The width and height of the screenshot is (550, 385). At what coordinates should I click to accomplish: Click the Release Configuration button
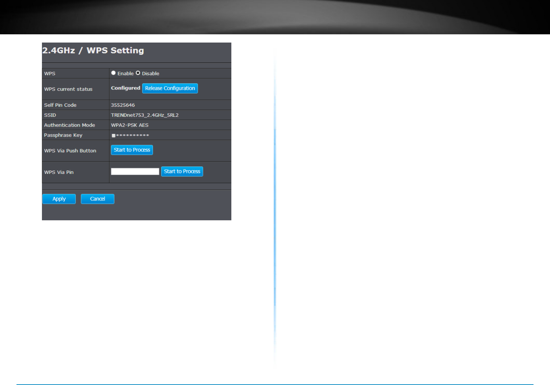[x=170, y=89]
